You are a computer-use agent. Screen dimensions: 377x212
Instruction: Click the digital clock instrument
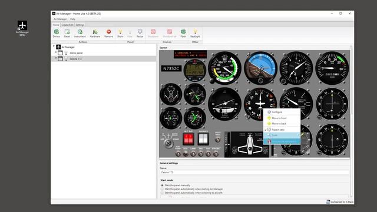tap(195, 71)
